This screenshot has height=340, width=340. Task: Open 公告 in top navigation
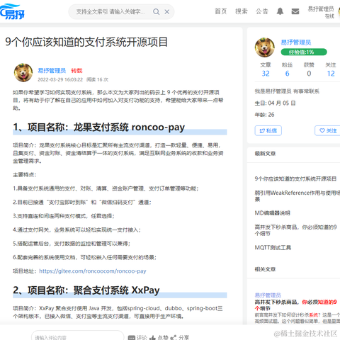(262, 11)
